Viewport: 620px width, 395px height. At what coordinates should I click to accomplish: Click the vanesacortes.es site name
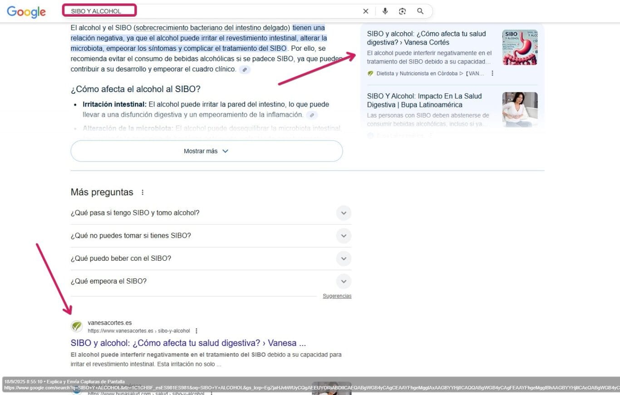[110, 323]
